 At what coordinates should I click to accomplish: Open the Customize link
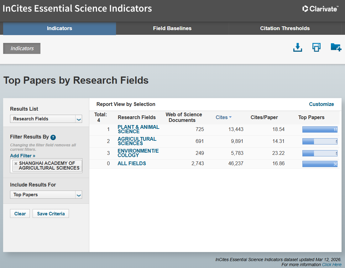pyautogui.click(x=321, y=104)
